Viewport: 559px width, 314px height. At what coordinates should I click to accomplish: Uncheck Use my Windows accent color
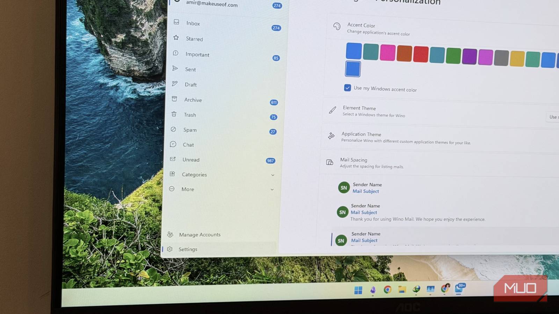(x=347, y=88)
